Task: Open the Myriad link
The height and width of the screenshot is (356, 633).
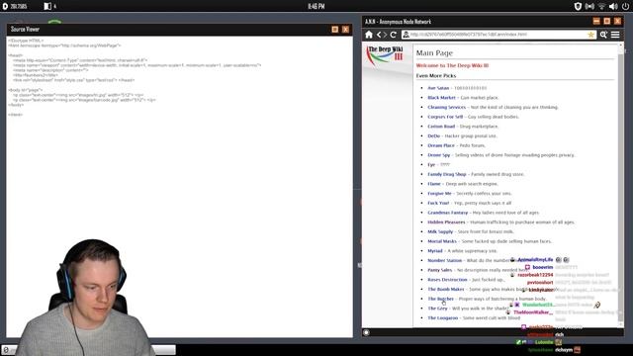Action: [x=435, y=251]
